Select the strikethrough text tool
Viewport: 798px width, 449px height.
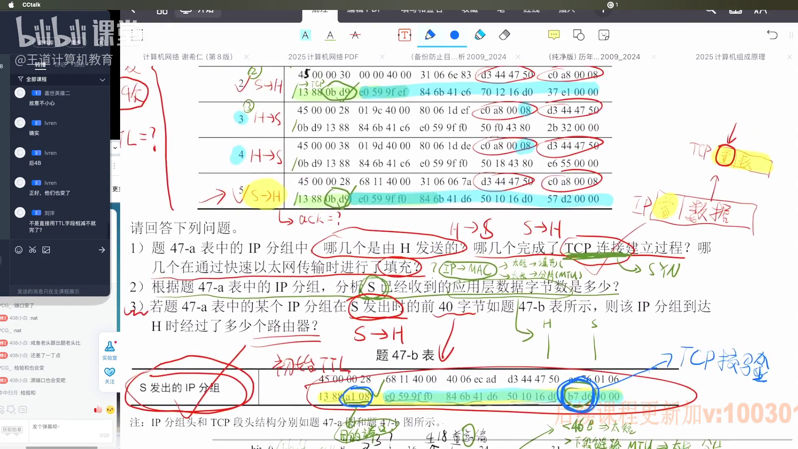[x=355, y=35]
